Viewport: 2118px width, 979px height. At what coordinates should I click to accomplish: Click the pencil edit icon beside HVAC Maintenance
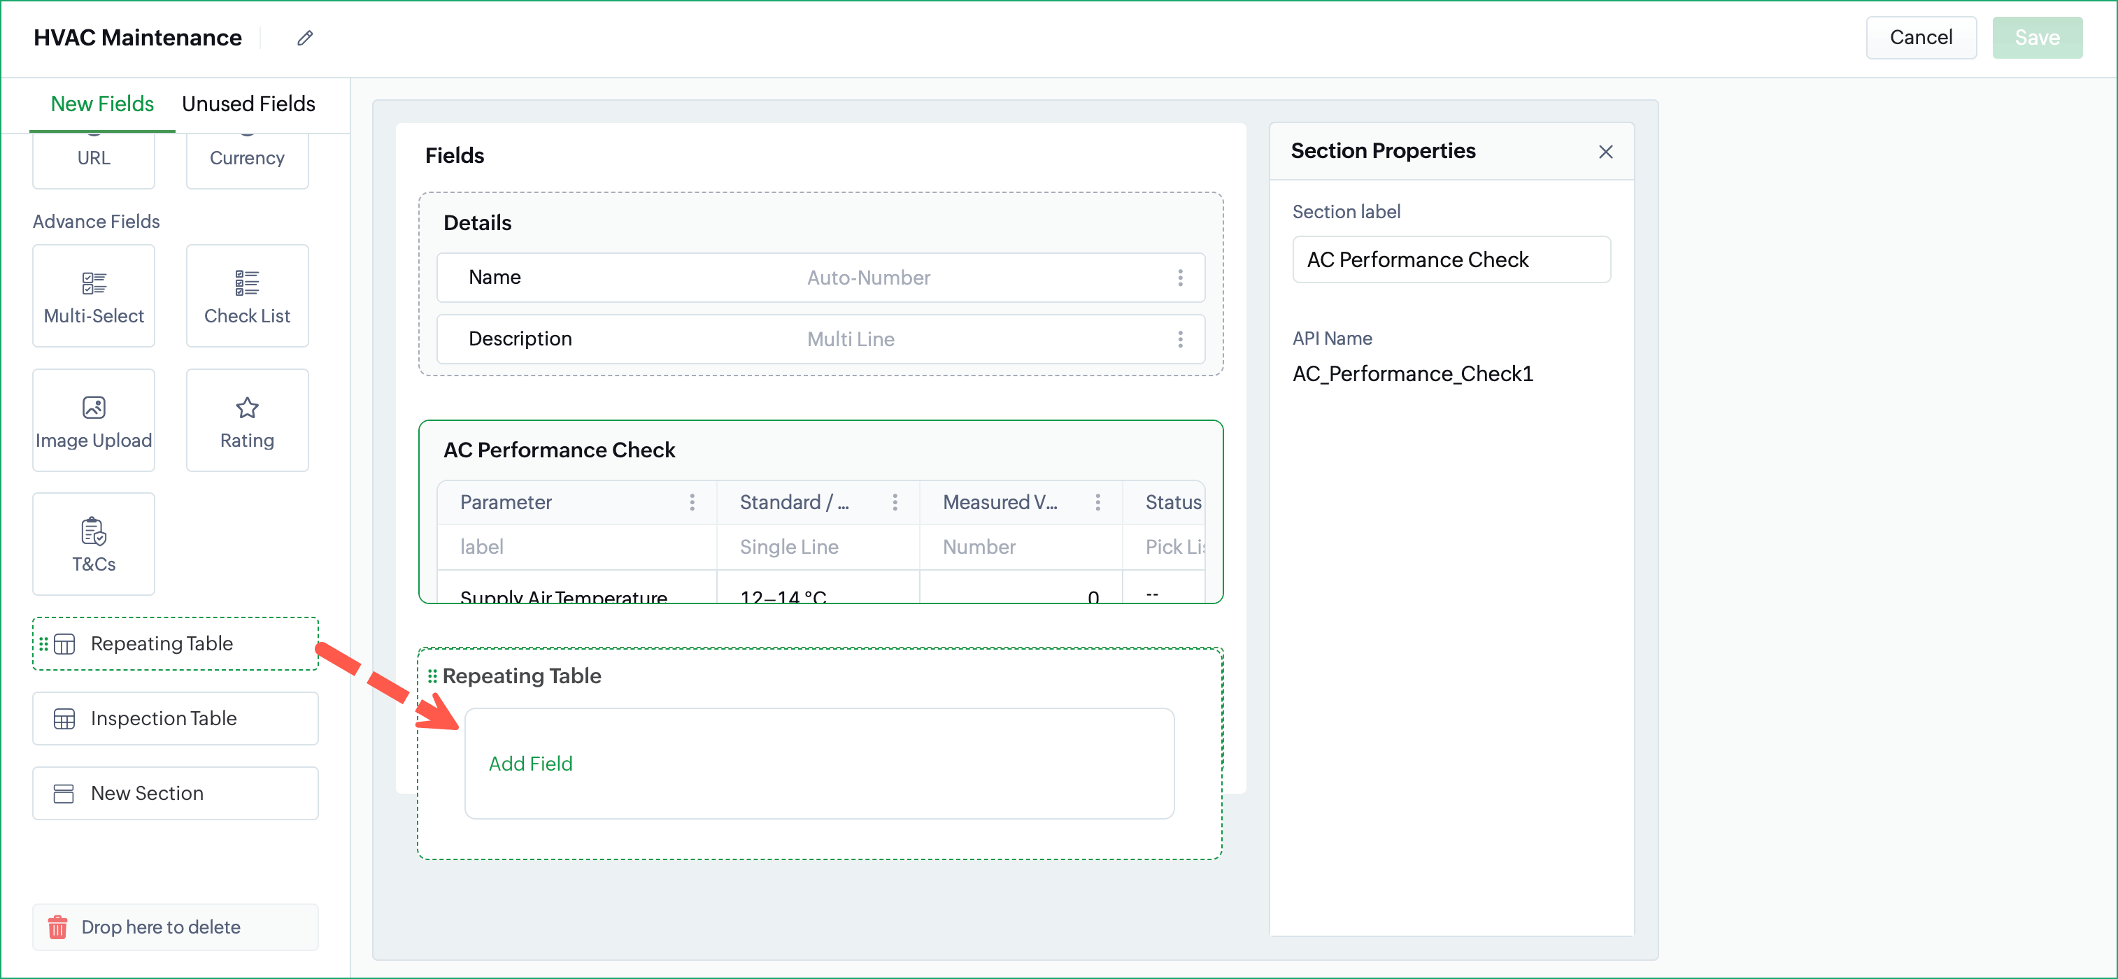coord(305,38)
